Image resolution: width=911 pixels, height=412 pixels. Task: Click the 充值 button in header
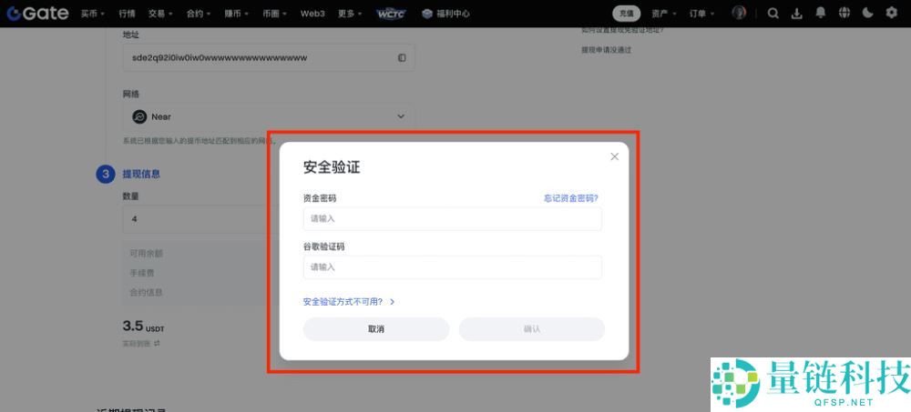click(x=627, y=14)
